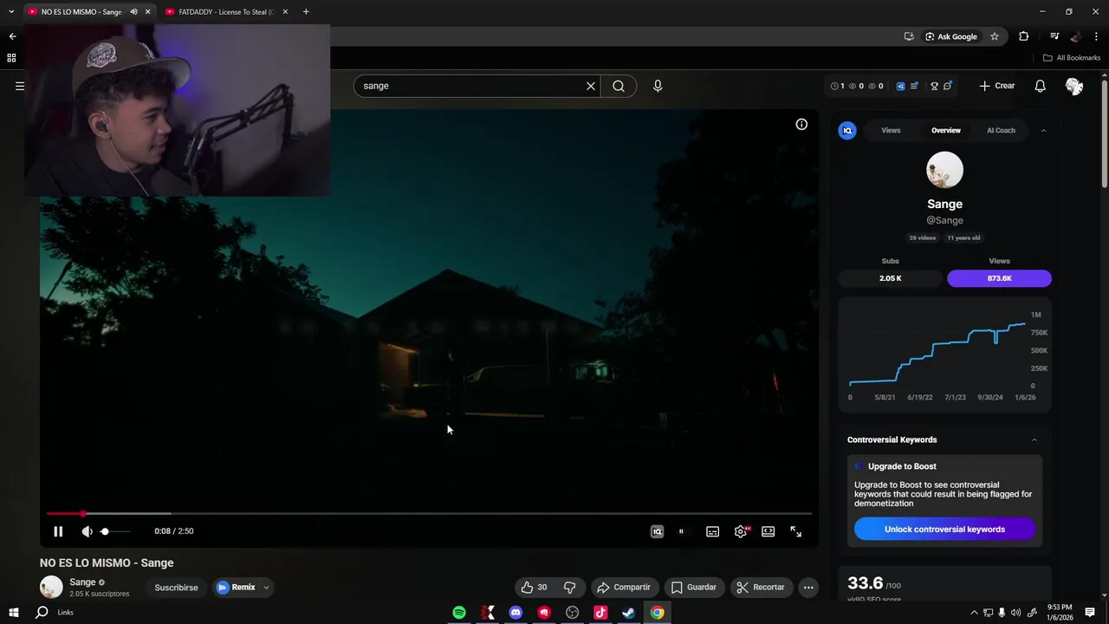Switch to the FATDADDY License To Steal tab
The image size is (1109, 624).
tap(227, 12)
